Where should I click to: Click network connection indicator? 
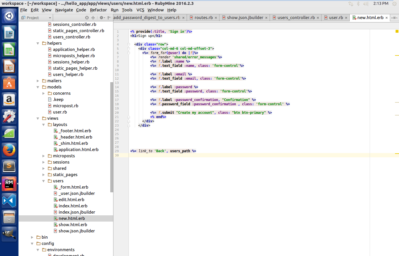click(351, 4)
